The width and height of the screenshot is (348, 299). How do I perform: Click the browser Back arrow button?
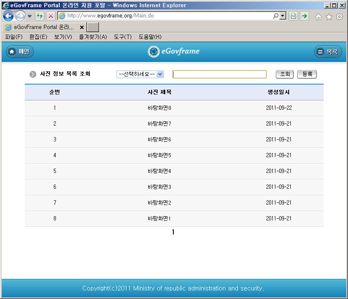(x=8, y=16)
